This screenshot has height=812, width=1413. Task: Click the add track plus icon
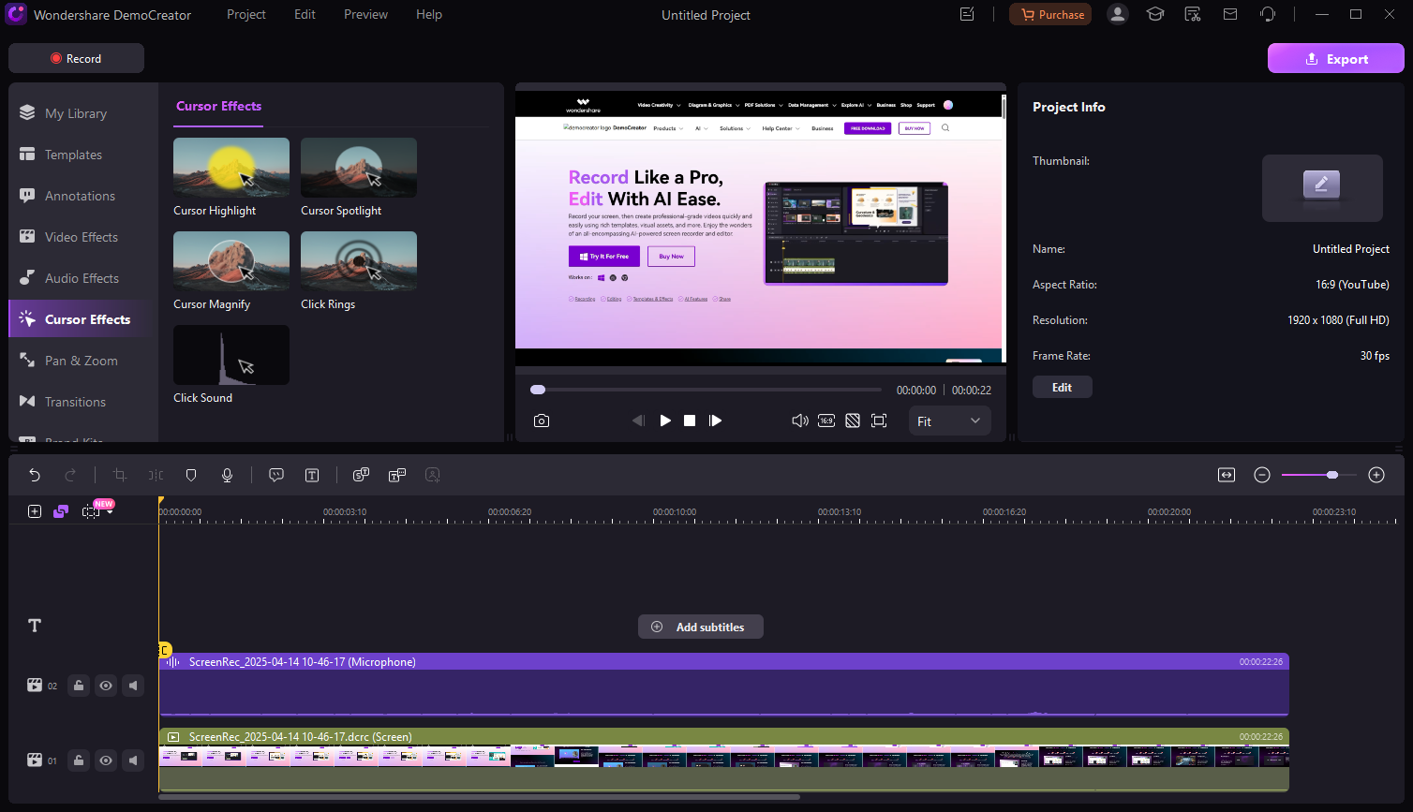point(35,511)
